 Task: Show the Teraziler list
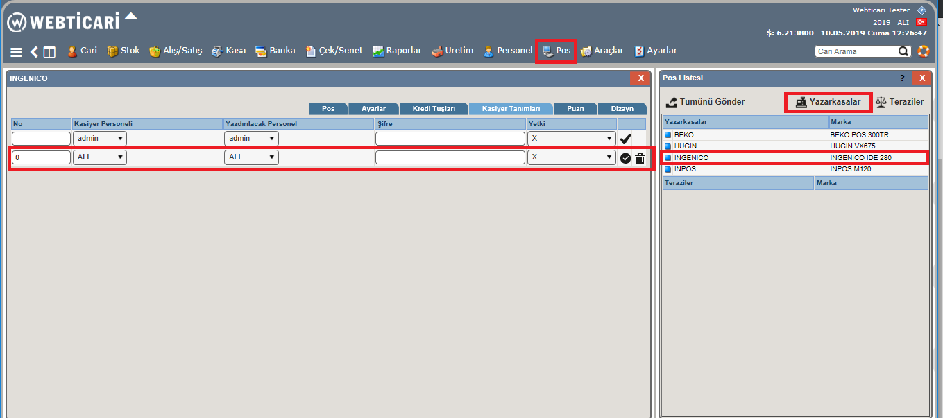point(899,102)
